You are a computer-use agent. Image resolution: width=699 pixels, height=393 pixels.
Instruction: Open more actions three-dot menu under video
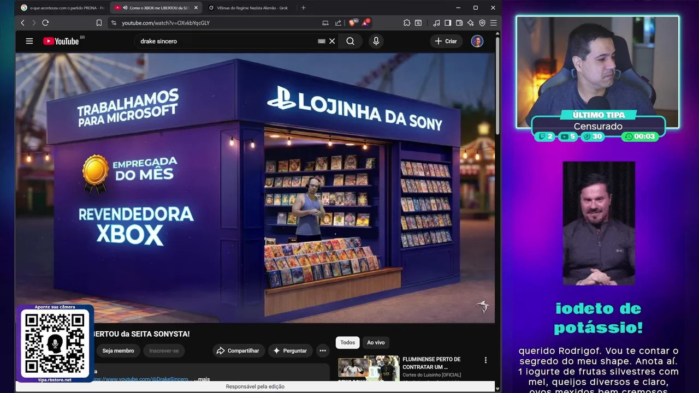(323, 350)
